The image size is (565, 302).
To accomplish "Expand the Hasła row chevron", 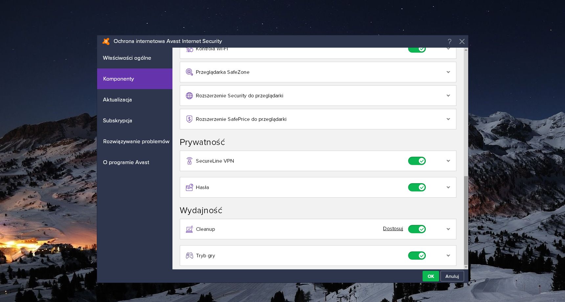I will (x=448, y=187).
